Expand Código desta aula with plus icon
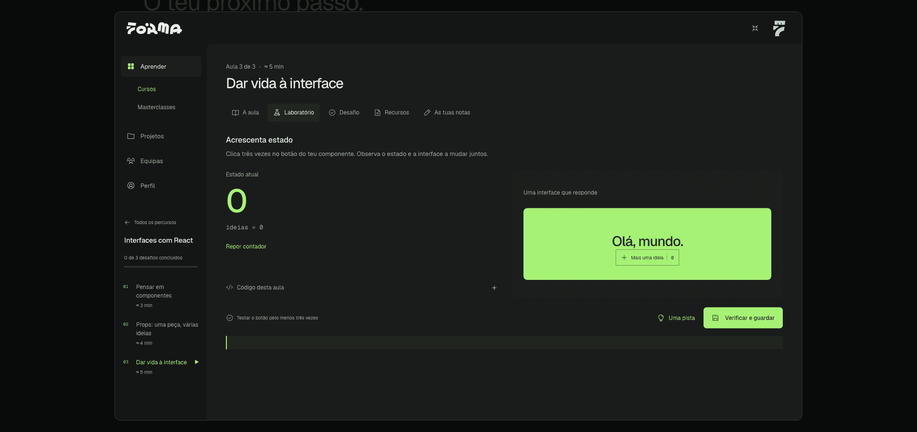Screen dimensions: 917x432 (x=494, y=288)
